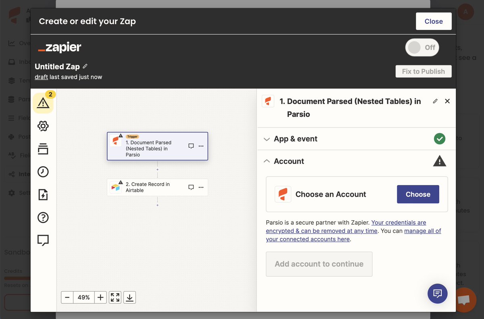Click the note icon on the Parsio trigger step
This screenshot has height=319, width=484.
[191, 146]
